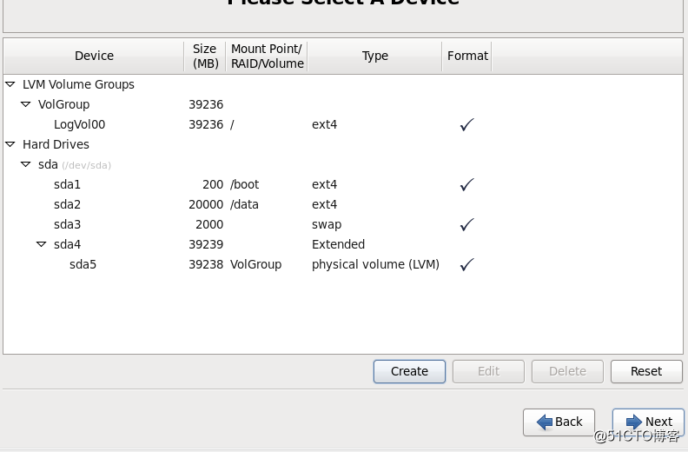
Task: Click the greyed-out Edit button
Action: 488,372
